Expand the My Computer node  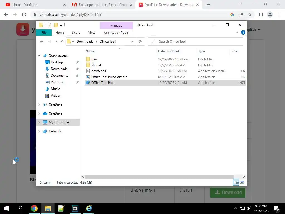coord(39,122)
